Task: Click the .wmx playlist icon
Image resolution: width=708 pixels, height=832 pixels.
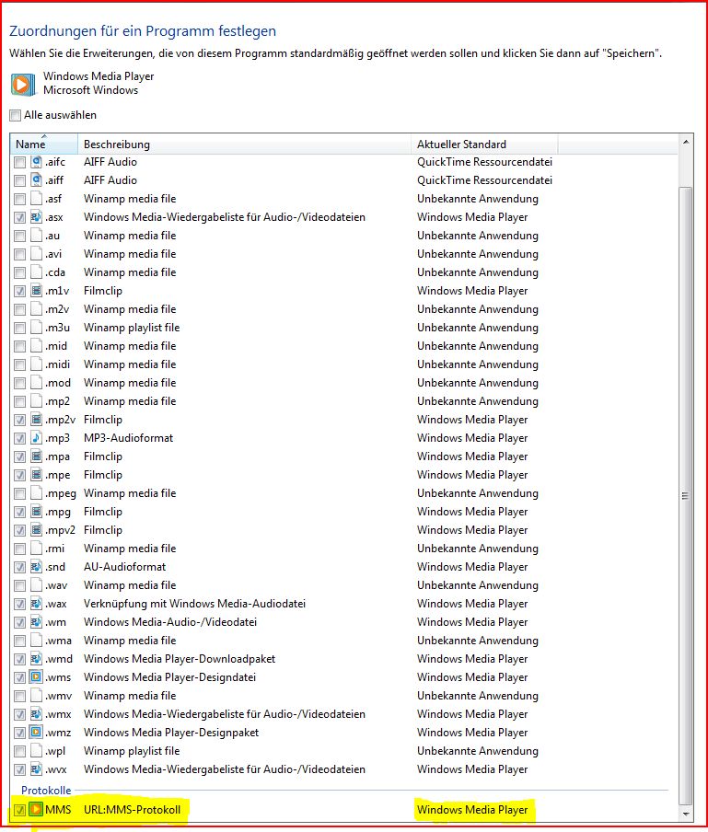Action: (36, 714)
